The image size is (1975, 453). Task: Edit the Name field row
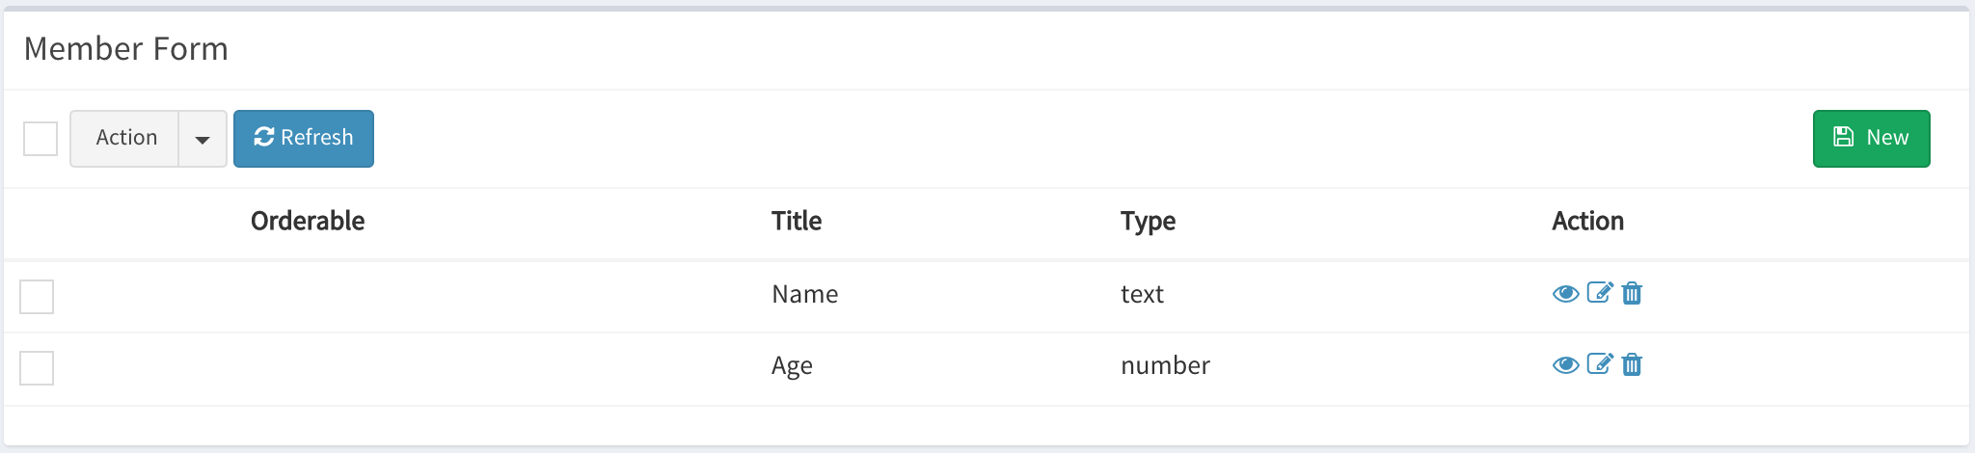click(x=1599, y=292)
